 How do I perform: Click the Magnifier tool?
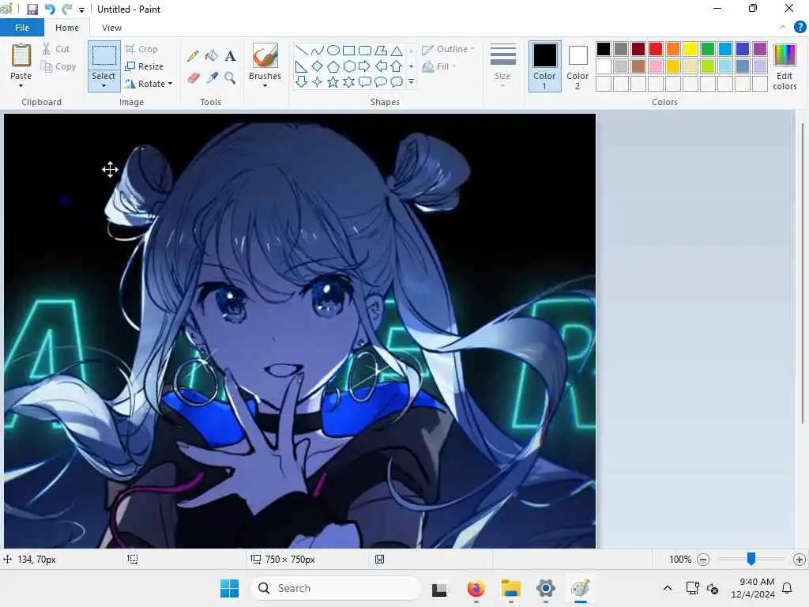pyautogui.click(x=230, y=78)
